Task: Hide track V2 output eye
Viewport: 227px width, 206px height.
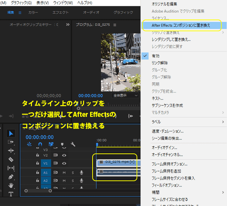Action: (64, 155)
